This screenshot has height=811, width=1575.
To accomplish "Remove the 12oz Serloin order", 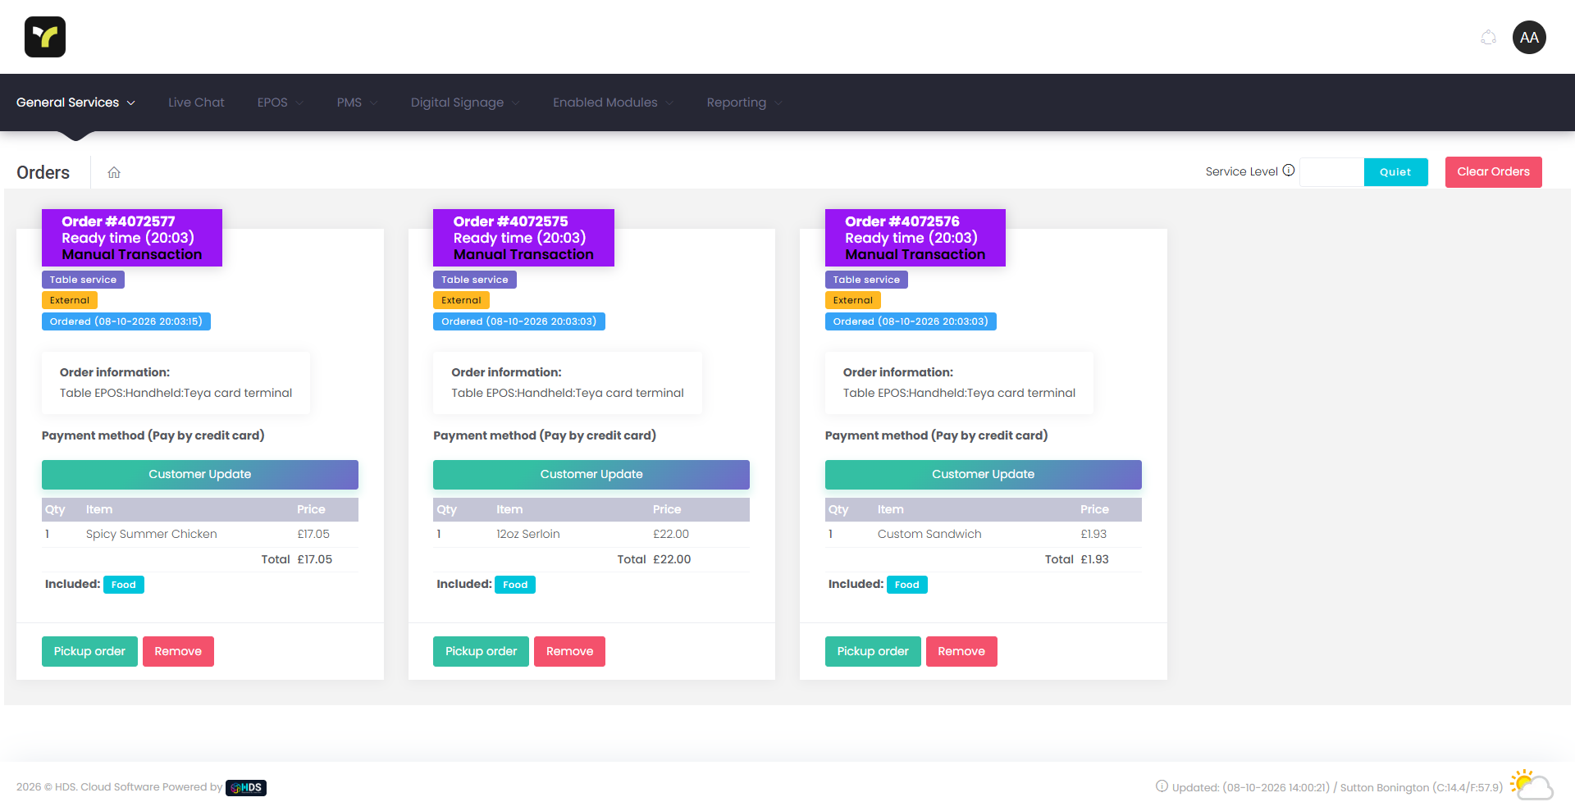I will (569, 651).
